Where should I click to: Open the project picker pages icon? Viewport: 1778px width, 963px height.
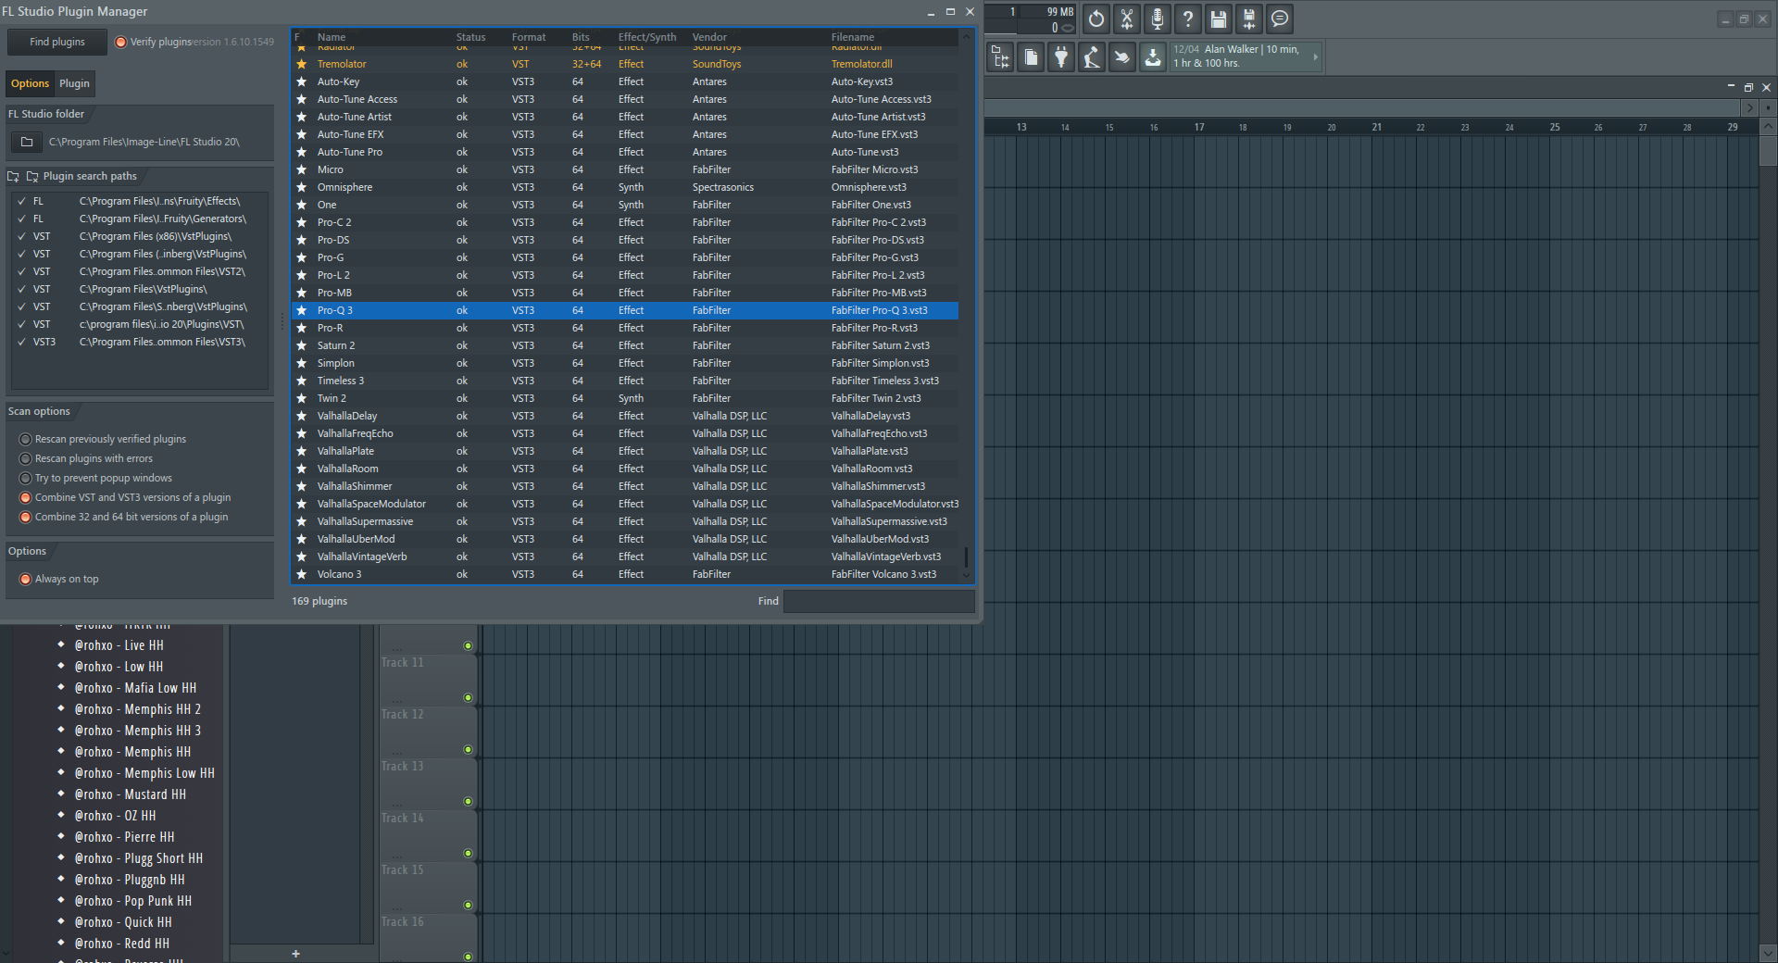(1032, 57)
